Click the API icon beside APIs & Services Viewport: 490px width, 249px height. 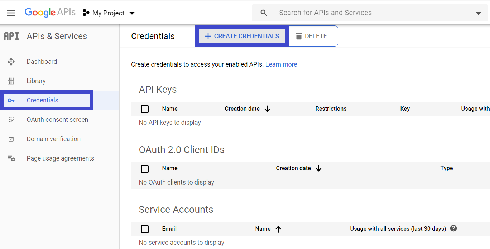[x=11, y=36]
